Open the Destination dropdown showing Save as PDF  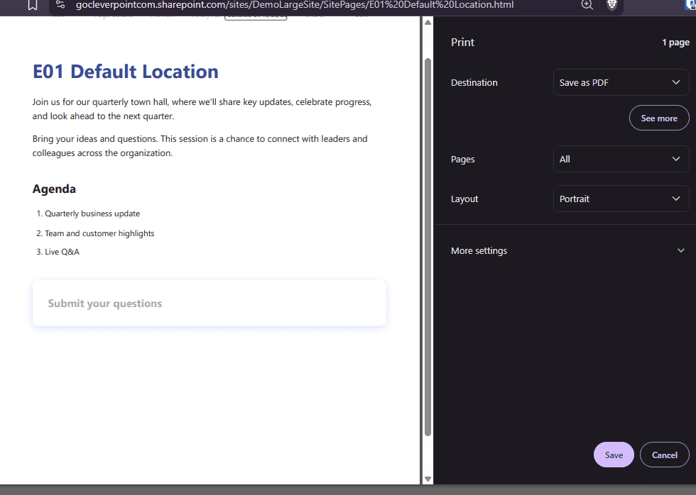621,82
